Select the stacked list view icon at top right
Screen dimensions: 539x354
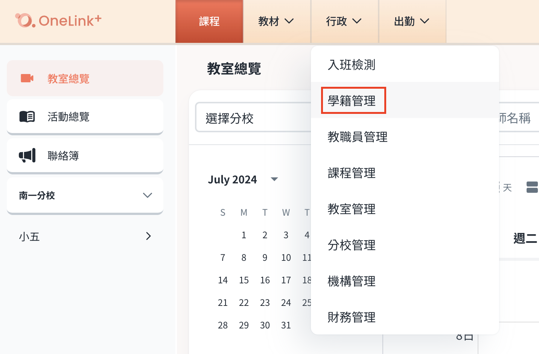tap(532, 188)
